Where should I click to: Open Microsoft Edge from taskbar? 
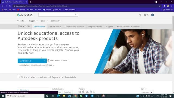tap(58, 96)
